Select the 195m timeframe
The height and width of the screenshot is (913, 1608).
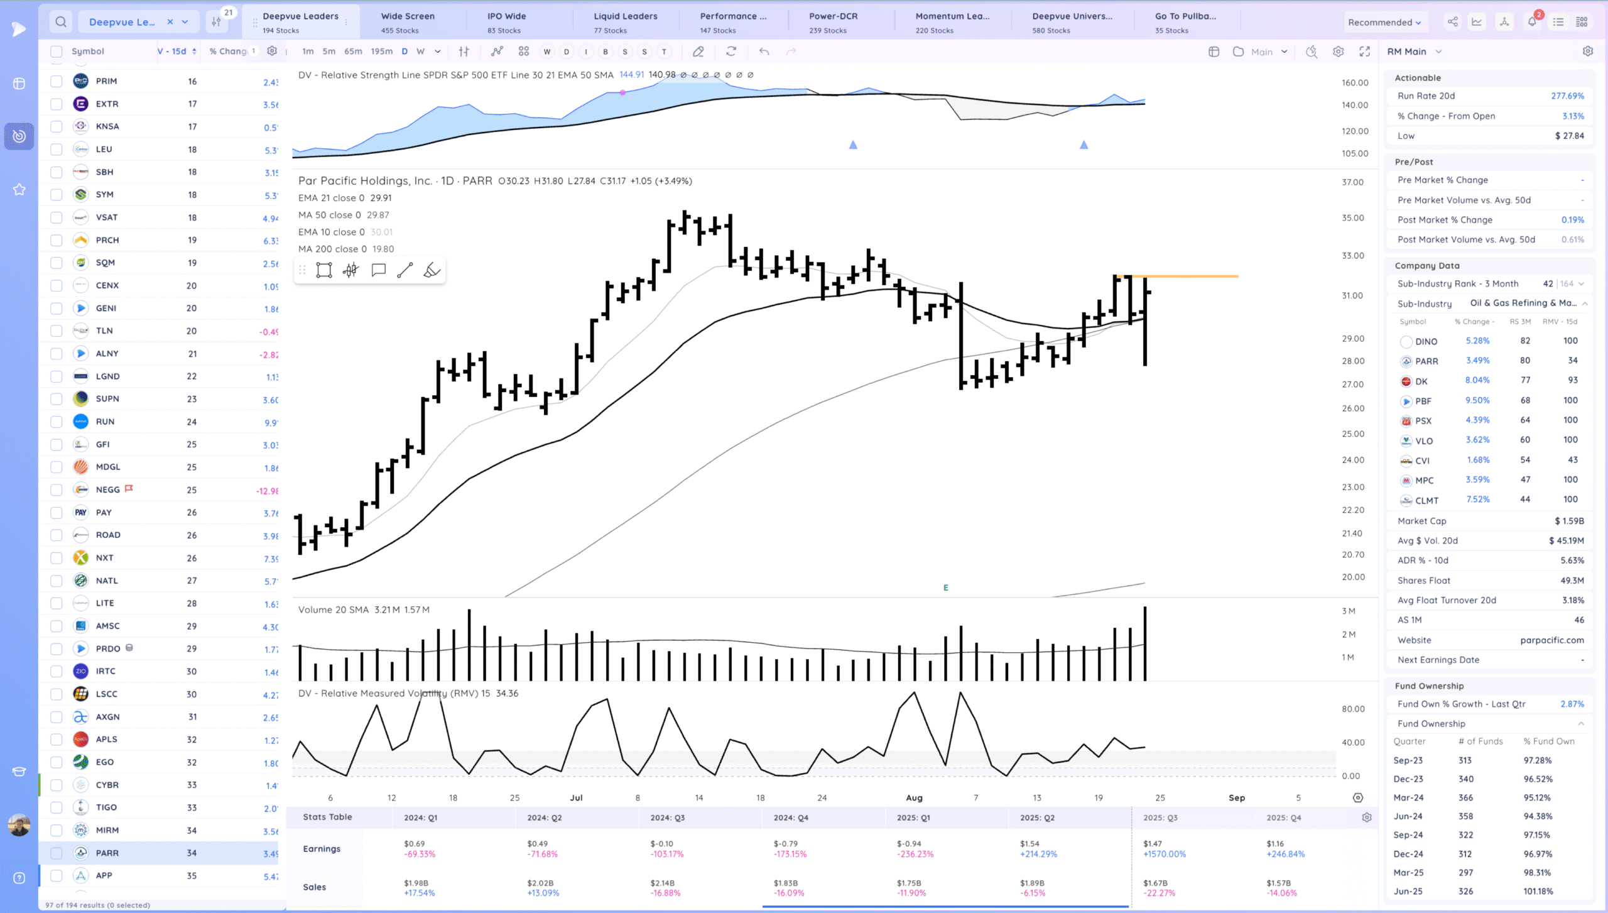381,52
